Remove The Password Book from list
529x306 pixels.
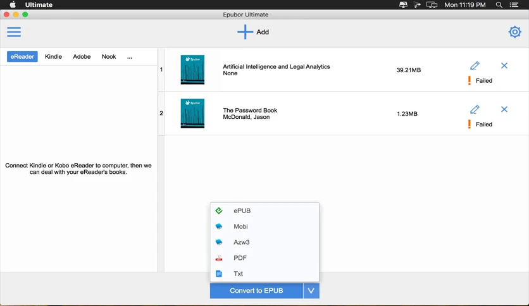[x=504, y=109]
